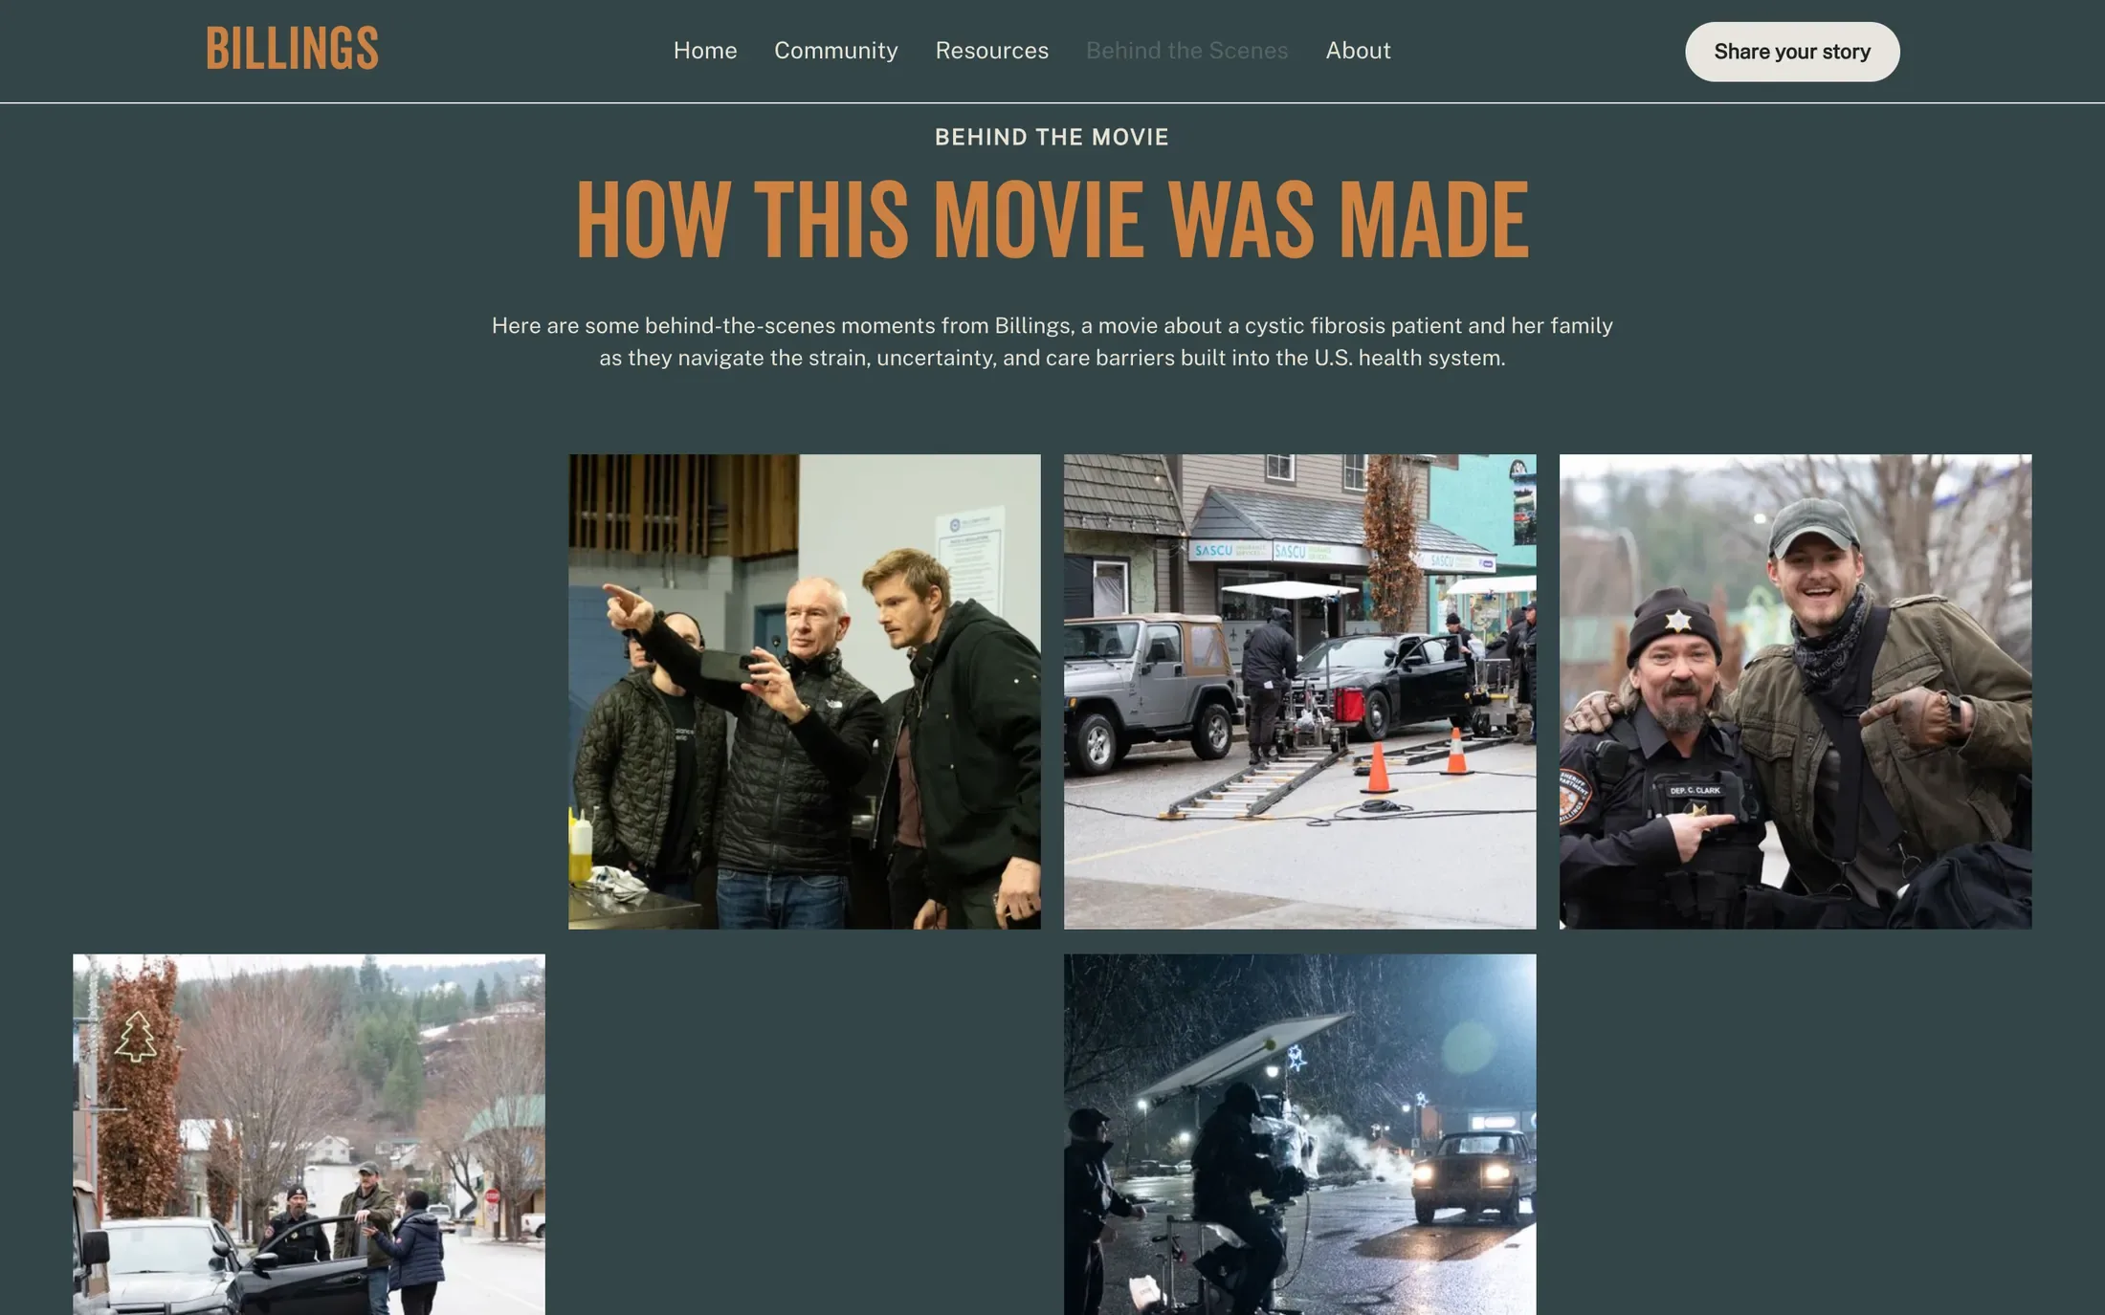Screen dimensions: 2105x1315
Task: Click the BILLINGS logo
Action: [292, 49]
